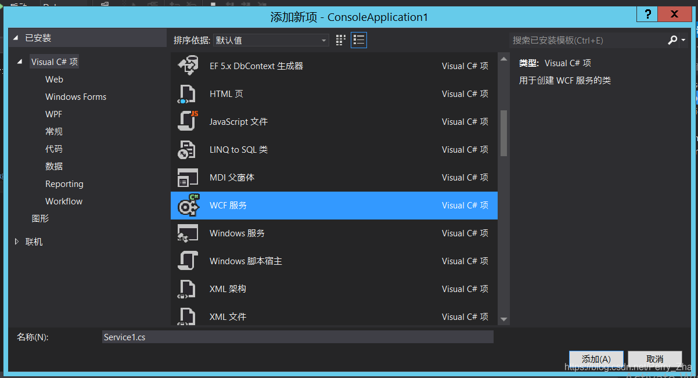Focus the 搜索已安装模板 search box
This screenshot has height=378, width=698.
point(587,40)
